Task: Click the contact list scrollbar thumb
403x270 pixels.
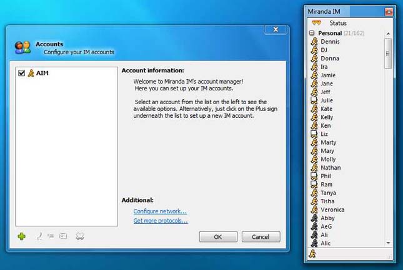Action: tap(388, 54)
